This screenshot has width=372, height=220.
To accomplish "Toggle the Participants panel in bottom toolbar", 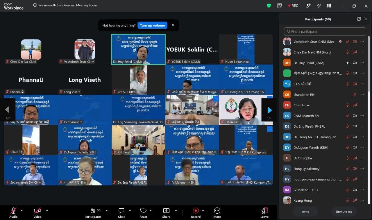I will (x=93, y=213).
